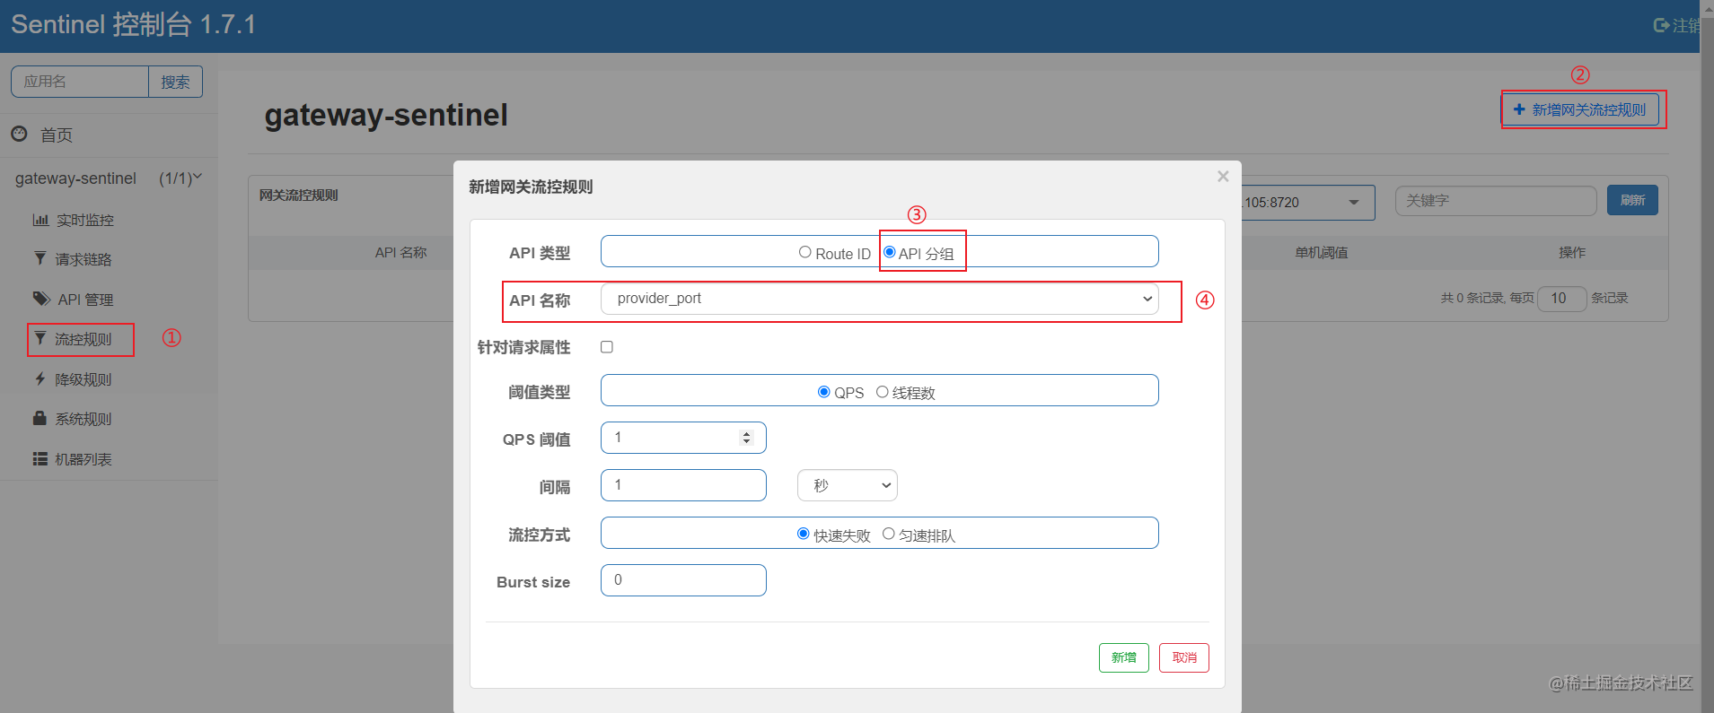Close the dialog with the X icon
Image resolution: width=1714 pixels, height=713 pixels.
(1223, 177)
